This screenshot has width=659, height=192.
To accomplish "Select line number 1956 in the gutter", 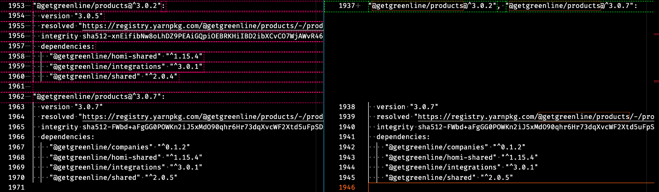I will click(x=16, y=36).
